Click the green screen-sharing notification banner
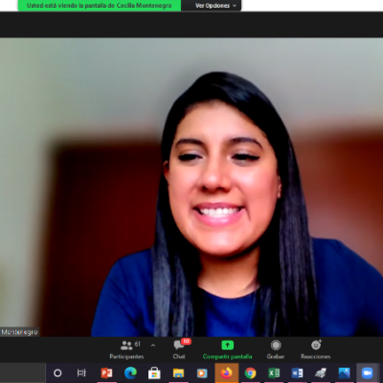The height and width of the screenshot is (383, 383). coord(99,6)
